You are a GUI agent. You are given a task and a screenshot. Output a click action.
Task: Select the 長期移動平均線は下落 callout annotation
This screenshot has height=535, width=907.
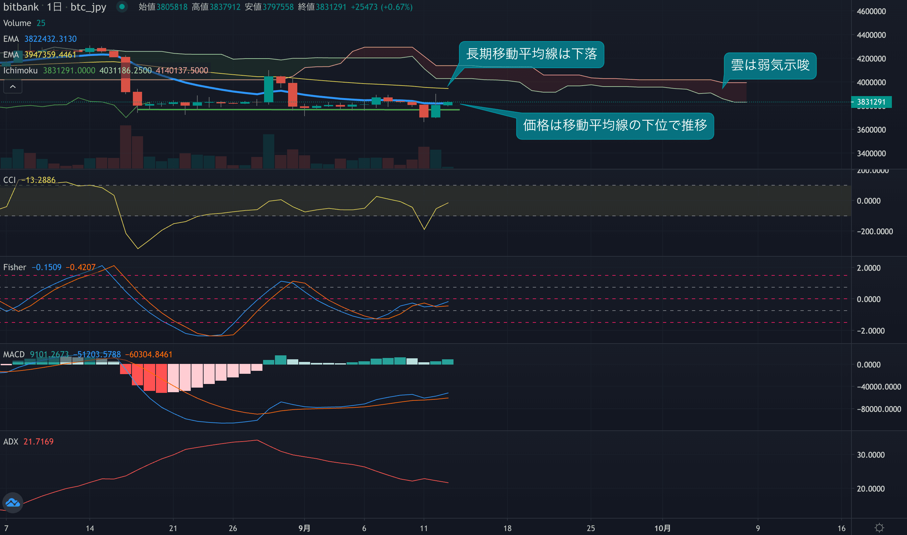tap(531, 54)
